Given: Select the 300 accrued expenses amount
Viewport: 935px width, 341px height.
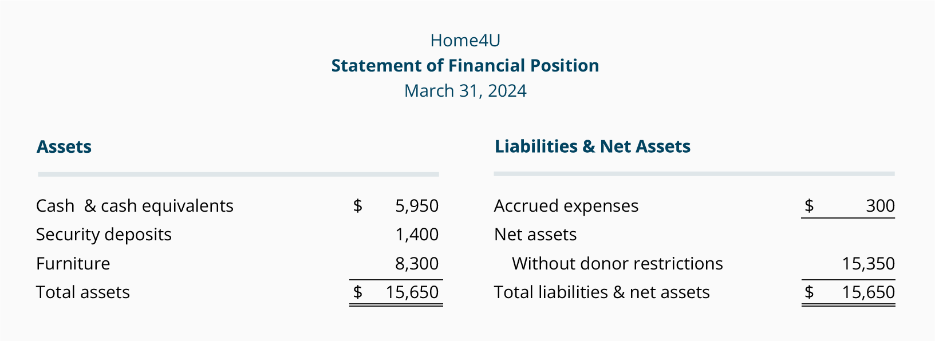Looking at the screenshot, I should click(880, 206).
